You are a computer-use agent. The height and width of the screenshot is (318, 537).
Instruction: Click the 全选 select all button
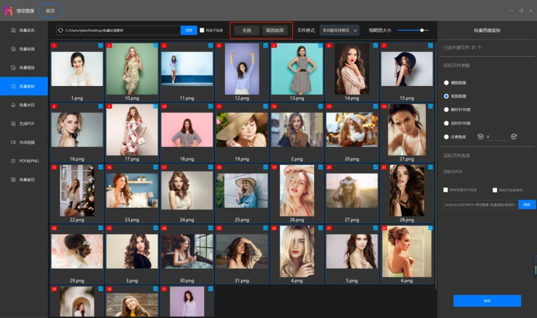pos(247,30)
